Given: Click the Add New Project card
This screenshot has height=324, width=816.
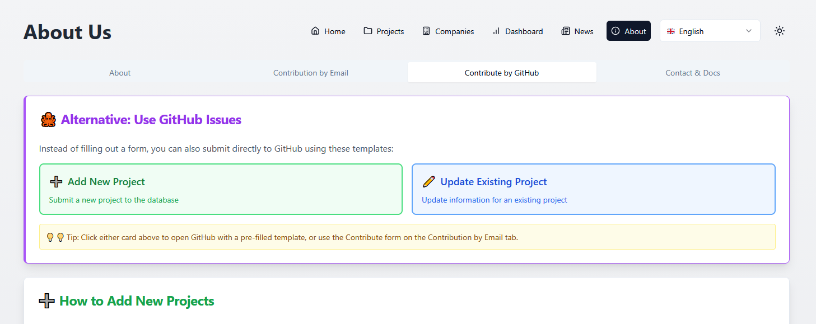Looking at the screenshot, I should [x=220, y=189].
